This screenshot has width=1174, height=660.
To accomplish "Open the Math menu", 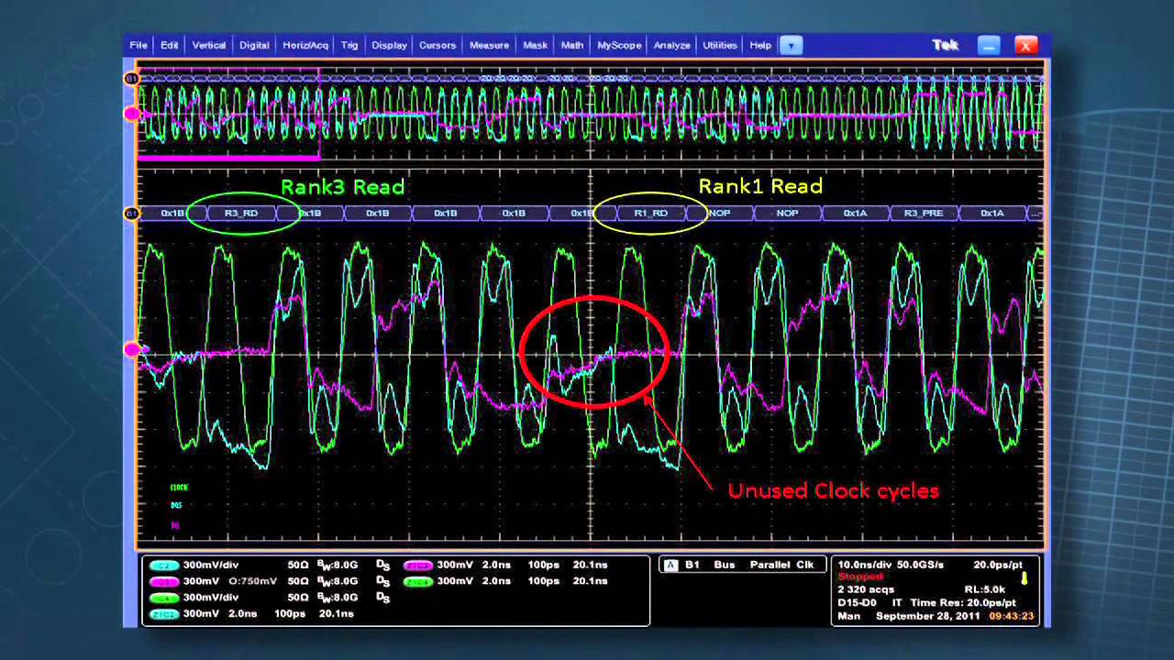I will pyautogui.click(x=572, y=45).
